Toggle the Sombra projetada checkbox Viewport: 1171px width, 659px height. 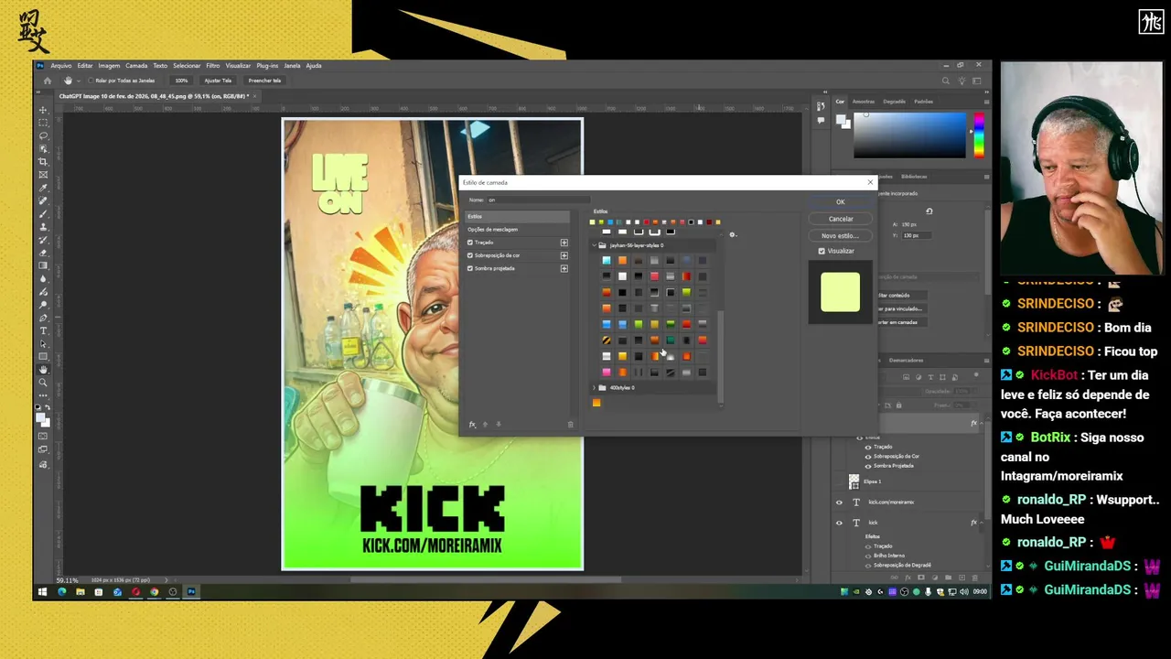tap(470, 268)
